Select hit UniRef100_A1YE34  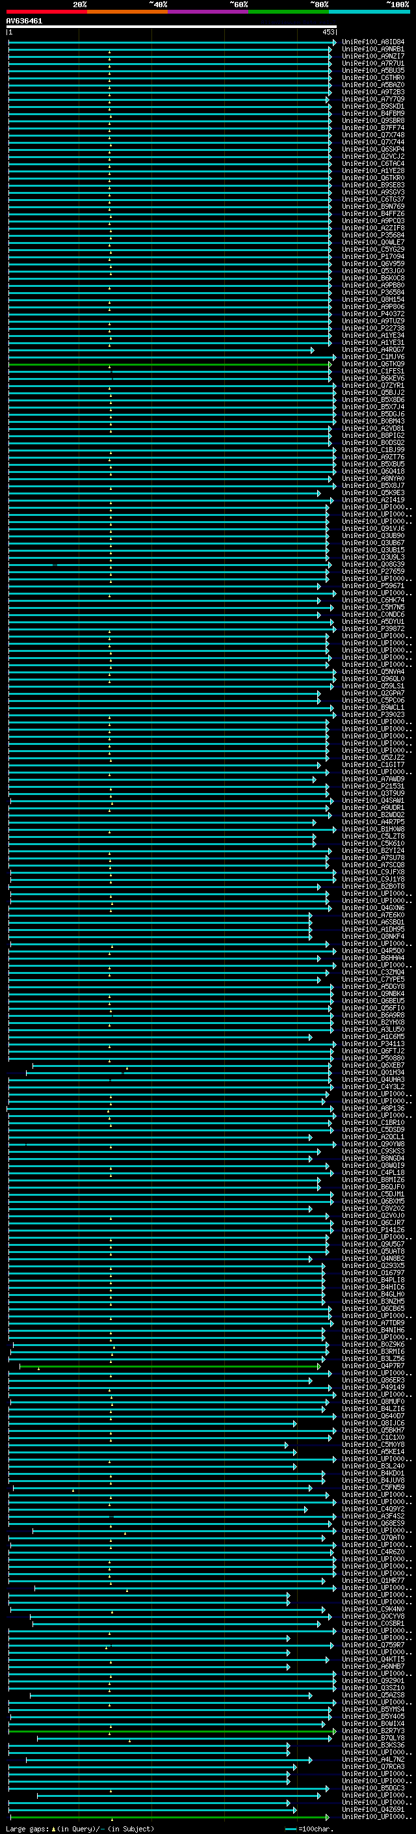click(373, 335)
